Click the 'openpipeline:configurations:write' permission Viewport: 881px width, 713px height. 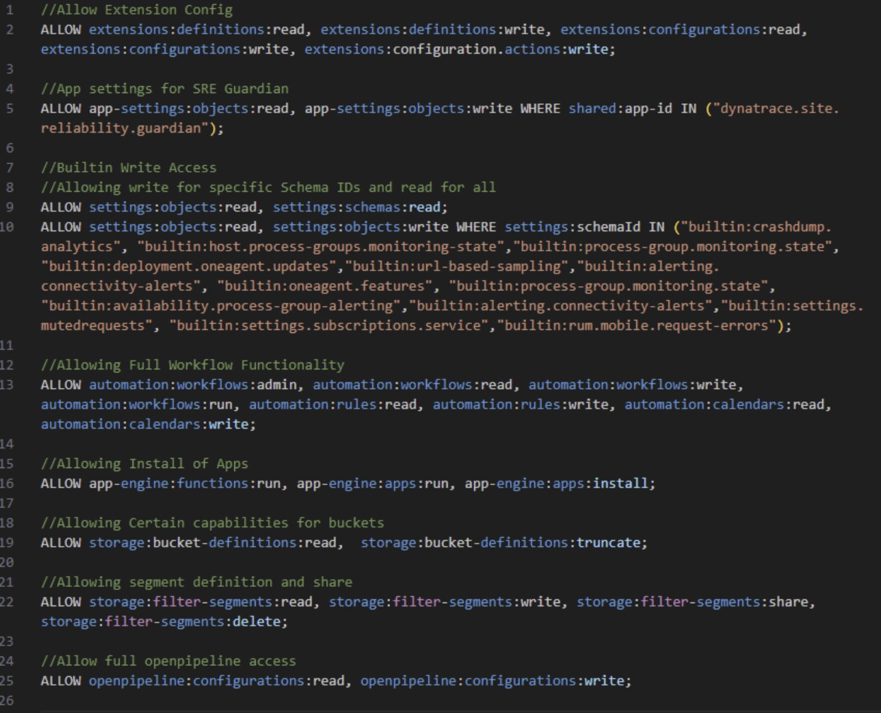[x=494, y=681]
